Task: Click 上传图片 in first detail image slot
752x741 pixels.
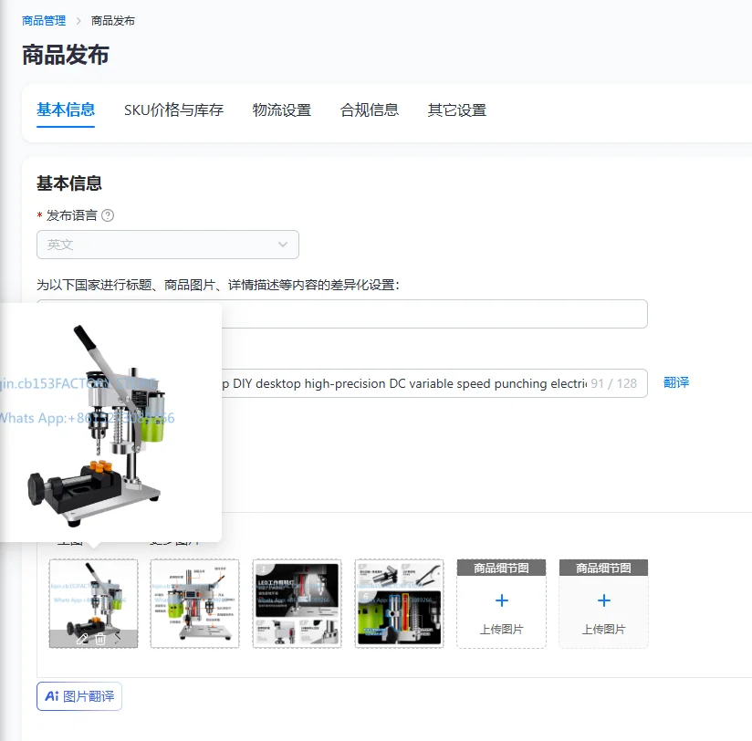Action: [x=502, y=630]
